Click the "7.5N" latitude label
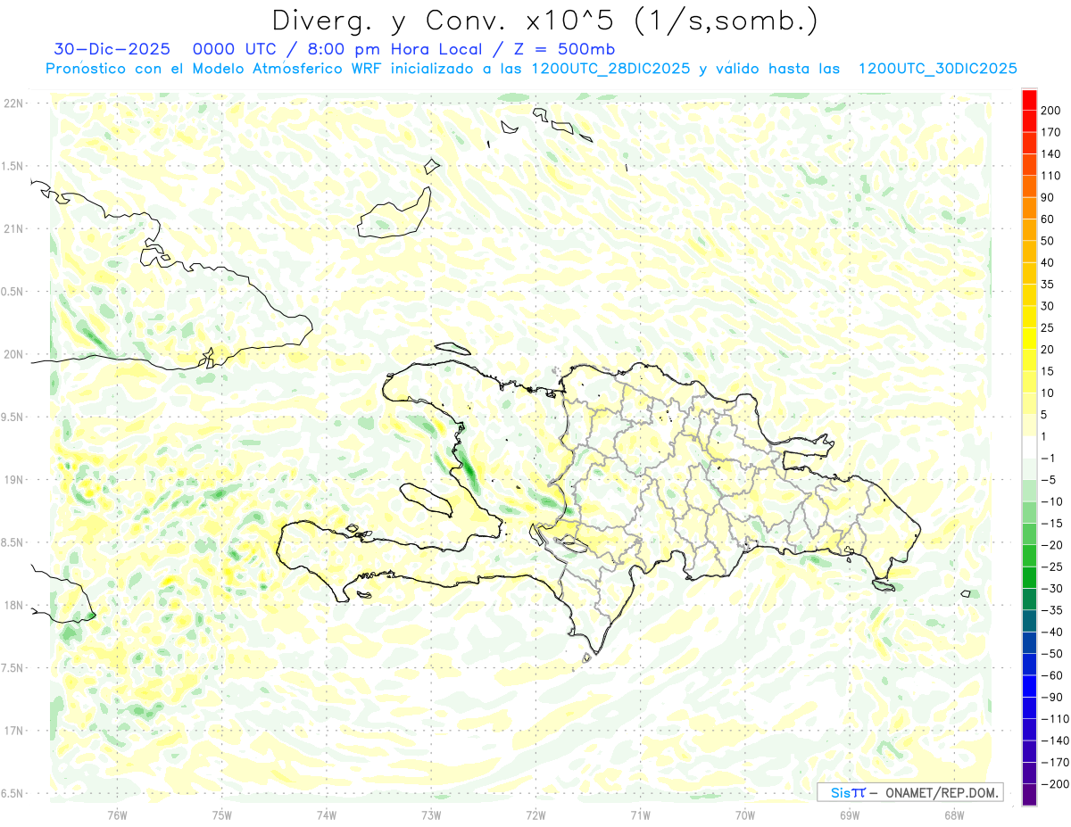This screenshot has width=1071, height=827. pyautogui.click(x=13, y=668)
